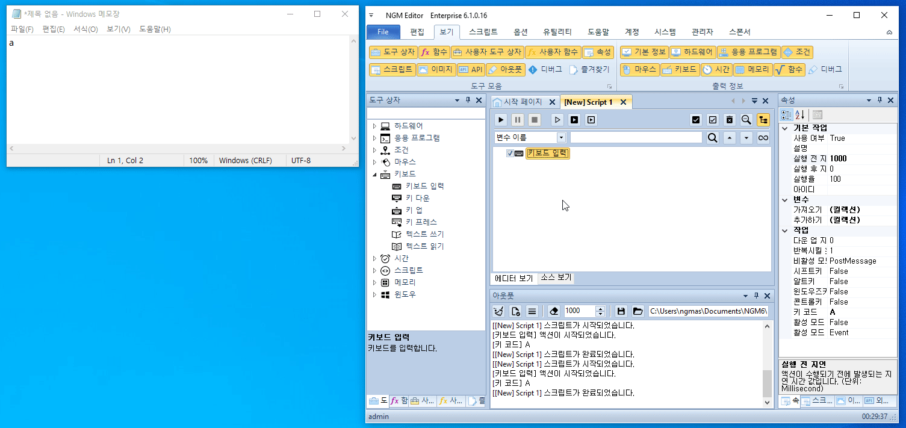Toggle the 사용자 도구 상자 ribbon button
The height and width of the screenshot is (428, 906).
coord(487,52)
